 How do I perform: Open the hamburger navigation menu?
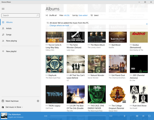[3, 9]
